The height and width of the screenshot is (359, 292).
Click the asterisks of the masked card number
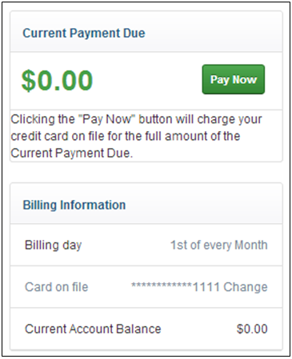coord(162,285)
